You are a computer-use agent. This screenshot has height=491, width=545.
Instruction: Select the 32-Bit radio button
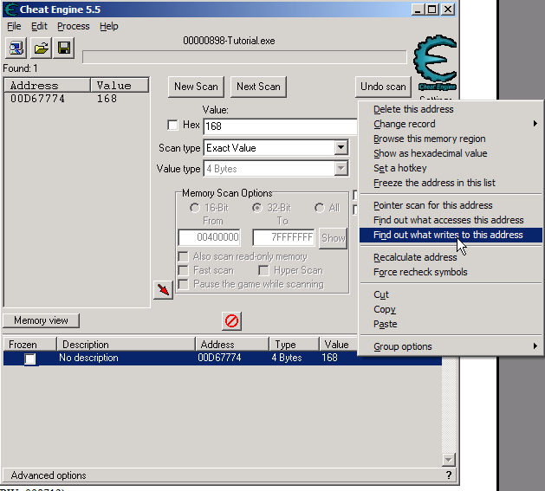click(x=257, y=208)
